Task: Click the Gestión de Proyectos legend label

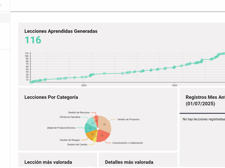Action: point(128,119)
